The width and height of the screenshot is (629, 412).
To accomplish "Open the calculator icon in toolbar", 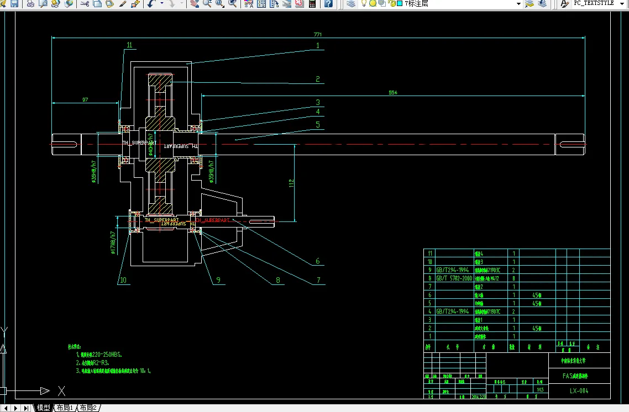I will [x=312, y=4].
